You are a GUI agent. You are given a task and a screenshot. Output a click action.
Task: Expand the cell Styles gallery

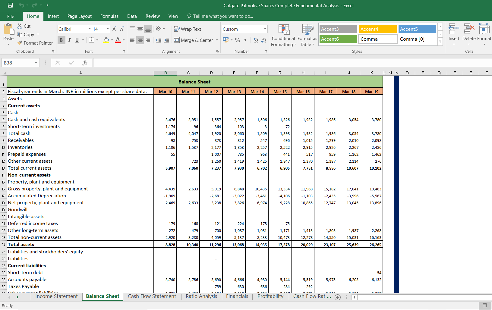click(x=440, y=42)
